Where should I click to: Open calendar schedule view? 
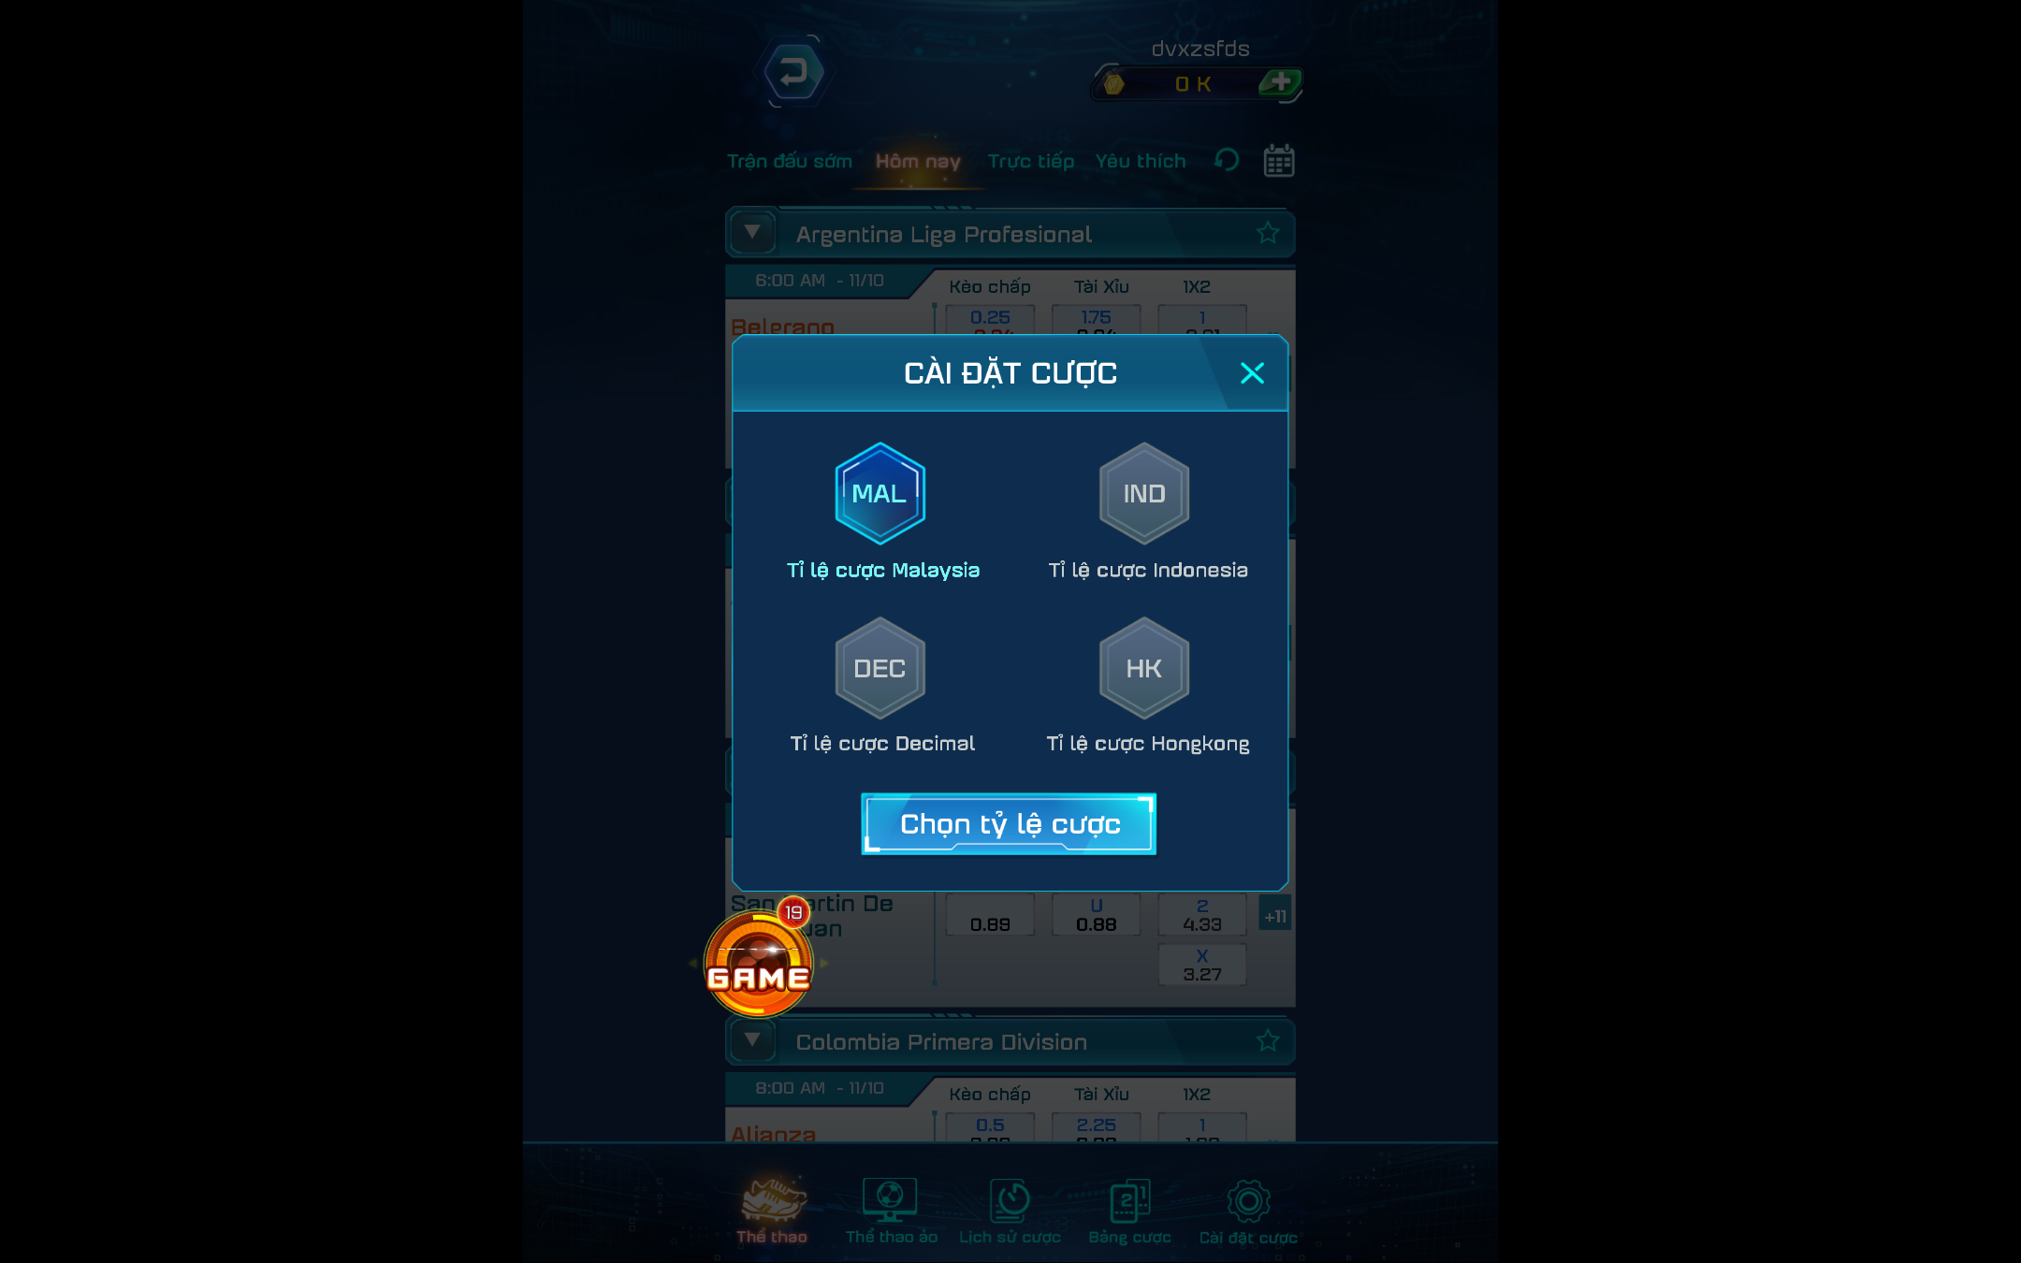[1277, 162]
